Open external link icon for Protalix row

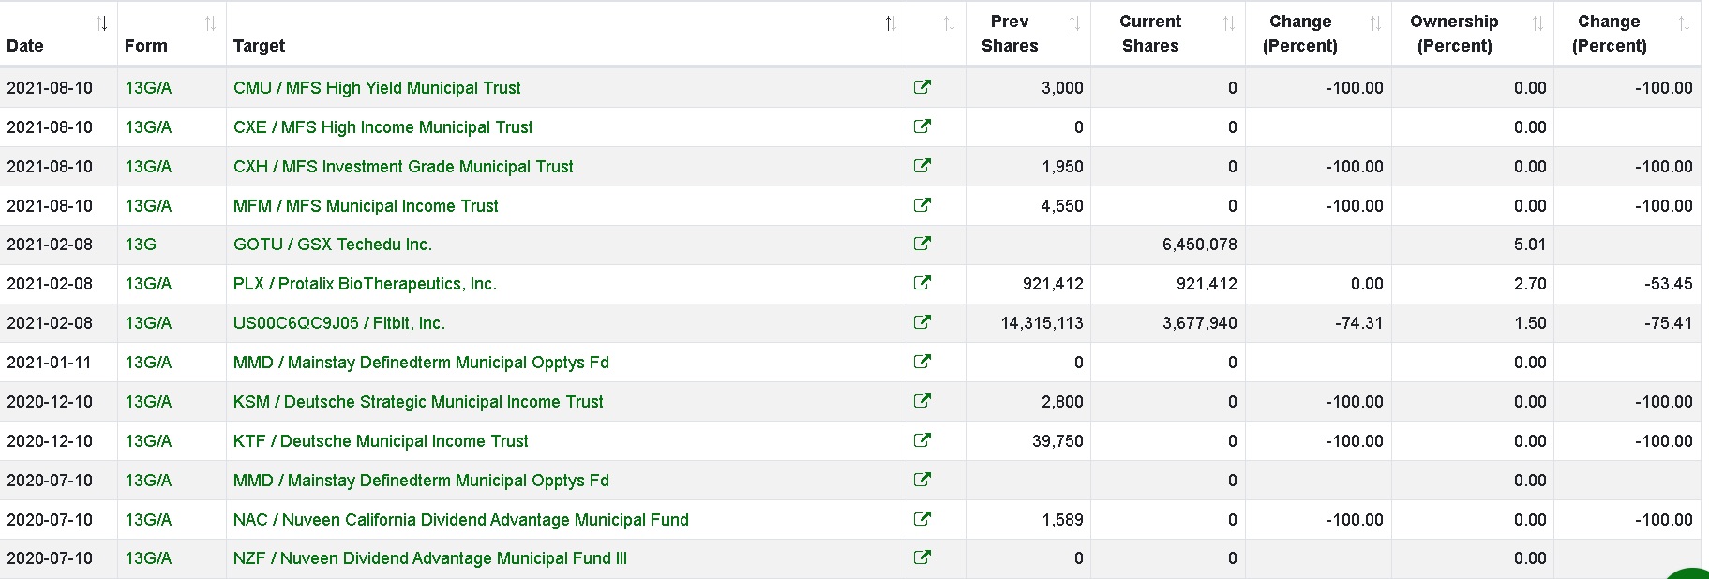922,283
